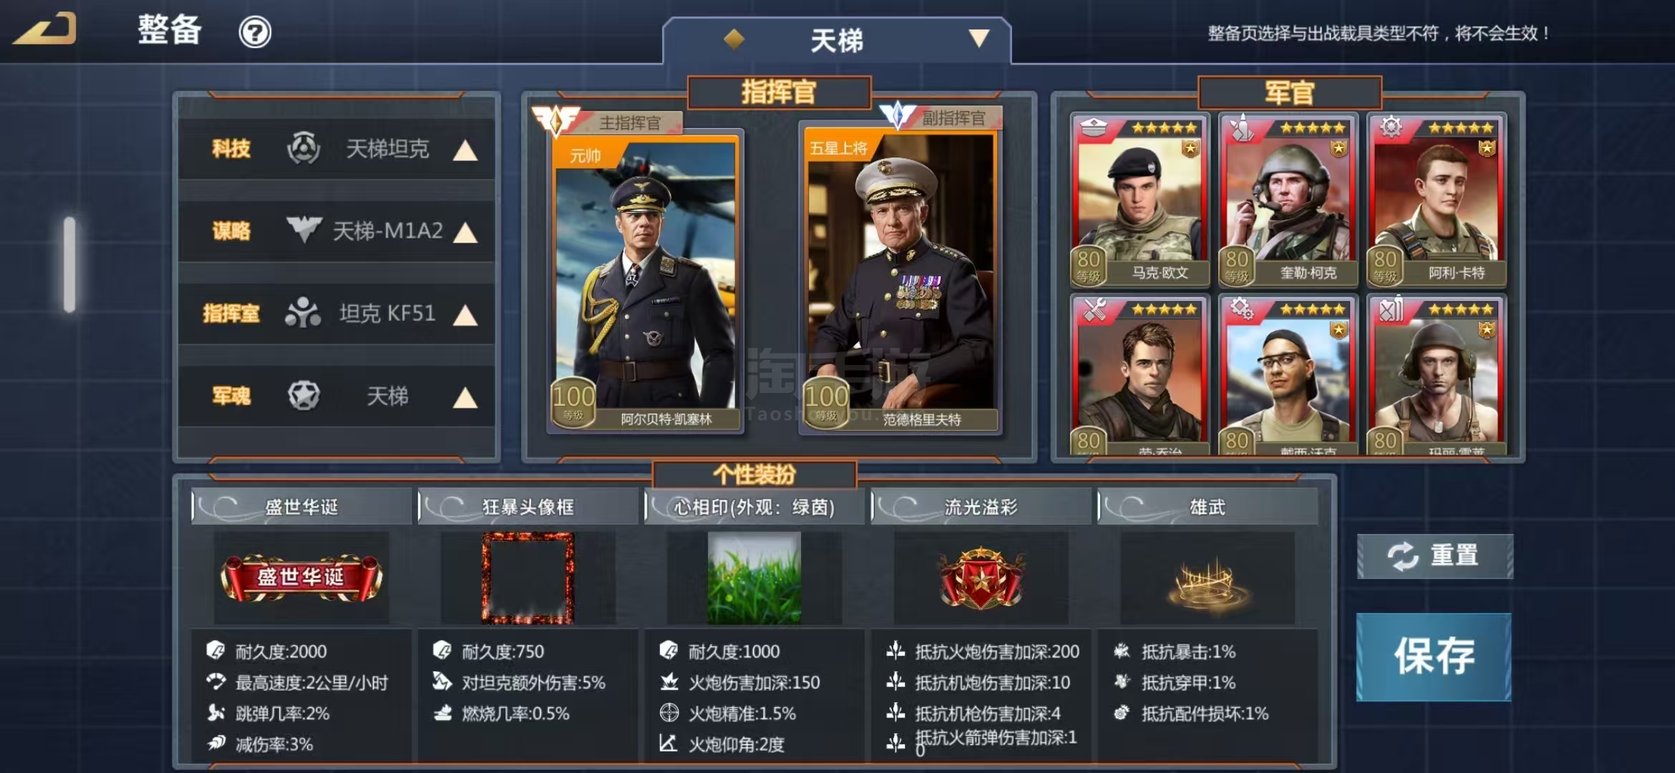The height and width of the screenshot is (773, 1675).
Task: Click the 指挥室 people group icon
Action: click(303, 313)
